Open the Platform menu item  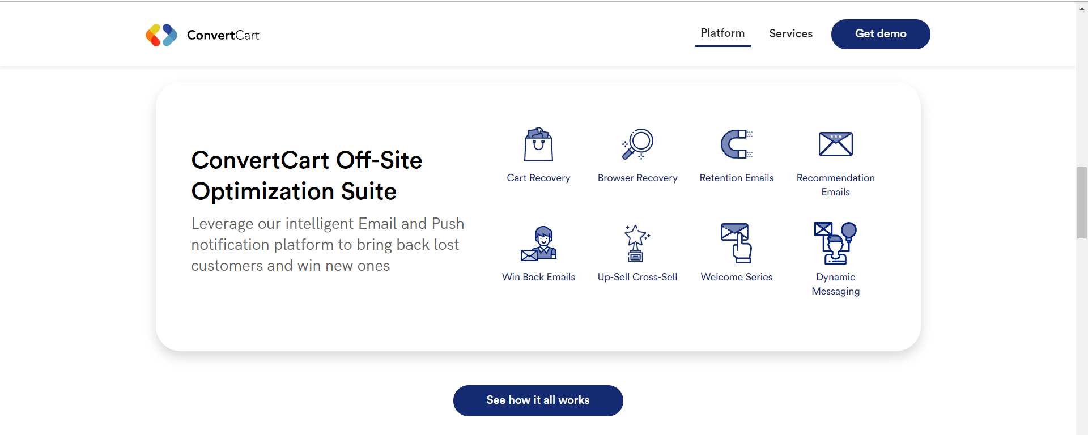point(722,33)
